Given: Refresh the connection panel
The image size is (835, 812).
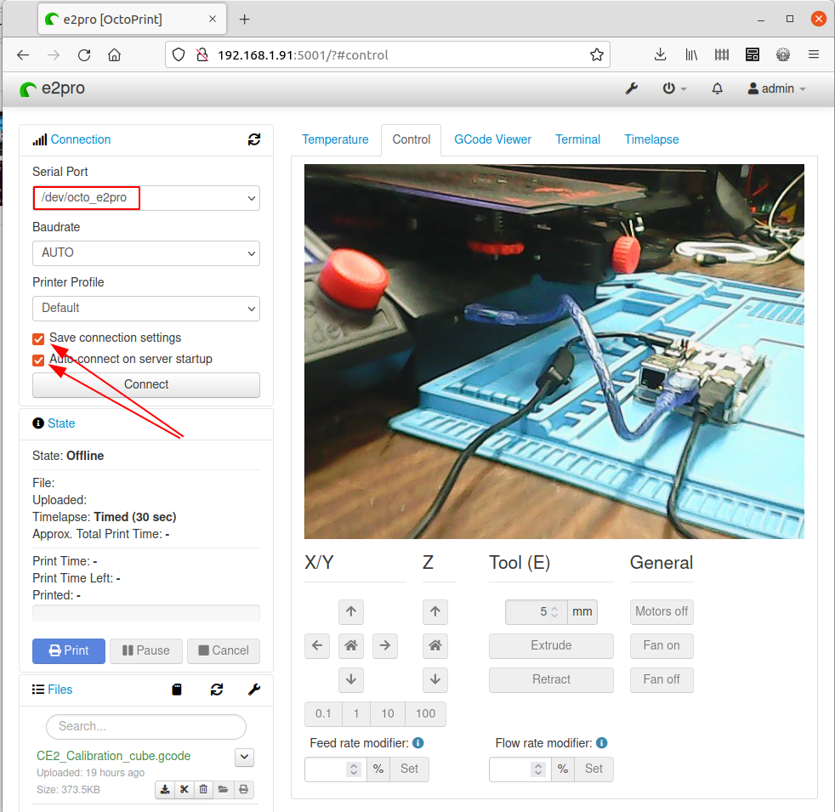Looking at the screenshot, I should pyautogui.click(x=254, y=139).
